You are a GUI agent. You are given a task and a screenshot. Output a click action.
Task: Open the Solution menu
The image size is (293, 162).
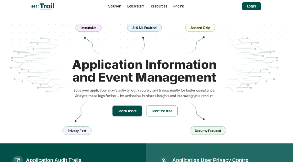[x=115, y=6]
